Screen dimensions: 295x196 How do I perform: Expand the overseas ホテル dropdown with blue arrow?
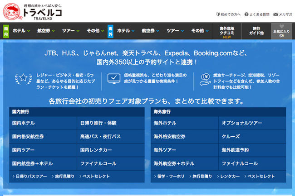126,31
